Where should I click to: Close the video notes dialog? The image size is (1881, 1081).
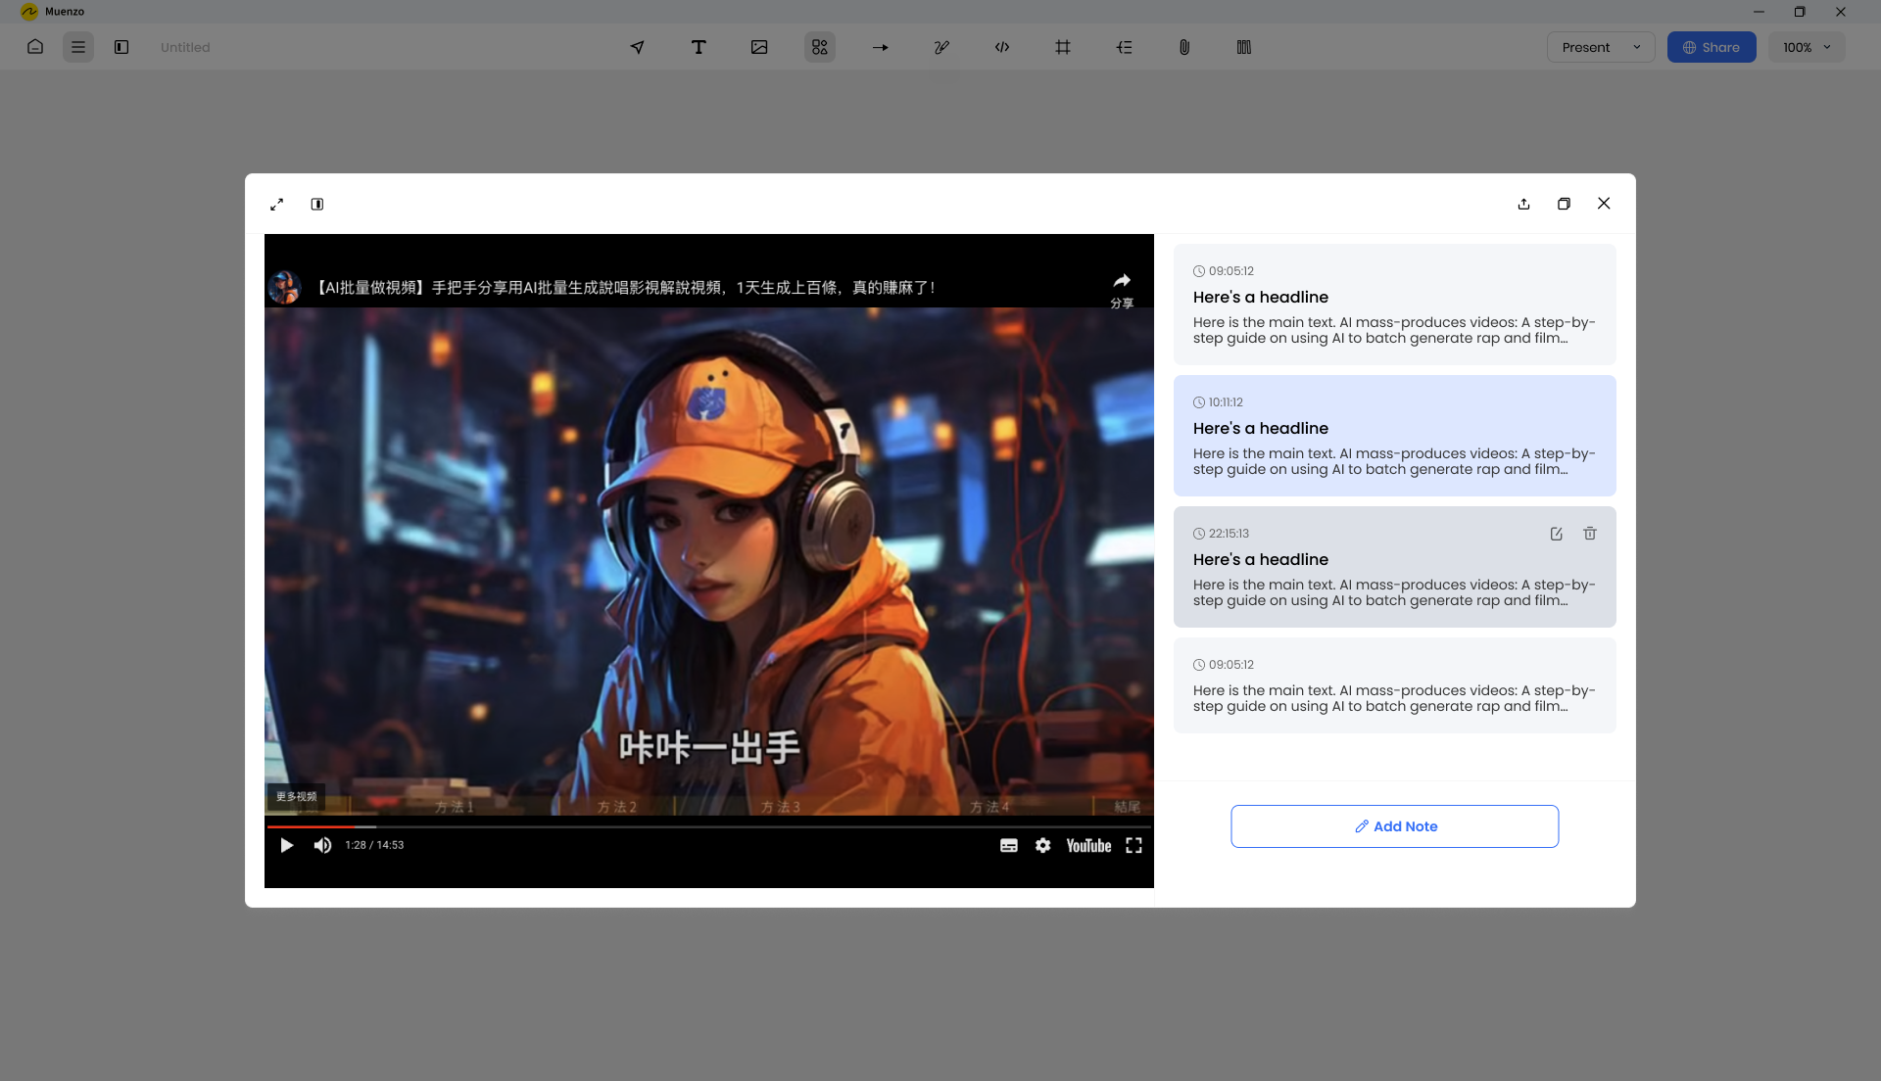tap(1604, 204)
